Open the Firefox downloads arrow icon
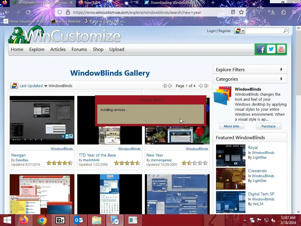This screenshot has height=226, width=301. pos(272,12)
